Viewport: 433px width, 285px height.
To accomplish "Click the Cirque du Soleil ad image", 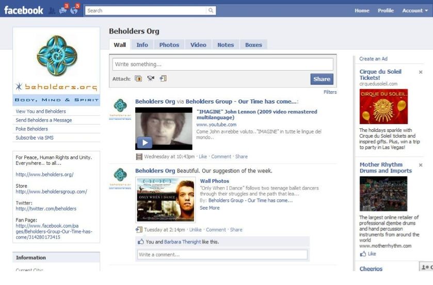I will 383,107.
